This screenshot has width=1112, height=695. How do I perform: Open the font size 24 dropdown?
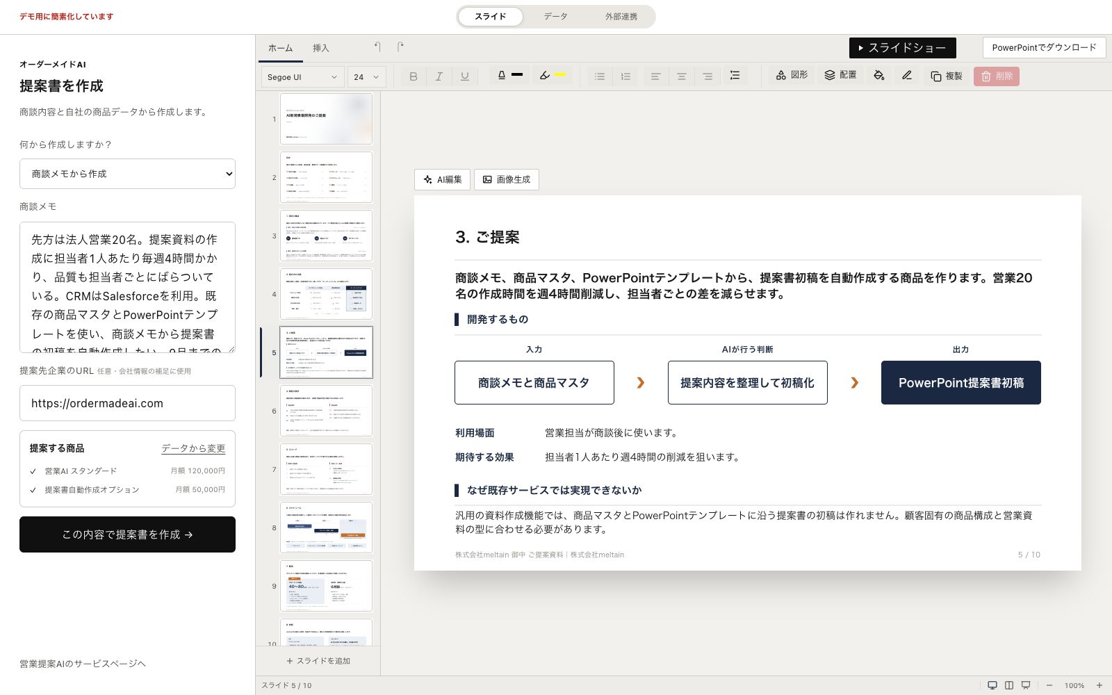(x=367, y=76)
